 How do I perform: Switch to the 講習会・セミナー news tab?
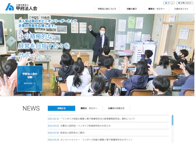89,108
